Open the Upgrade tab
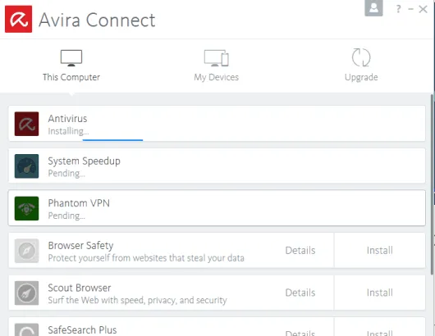 pyautogui.click(x=361, y=66)
